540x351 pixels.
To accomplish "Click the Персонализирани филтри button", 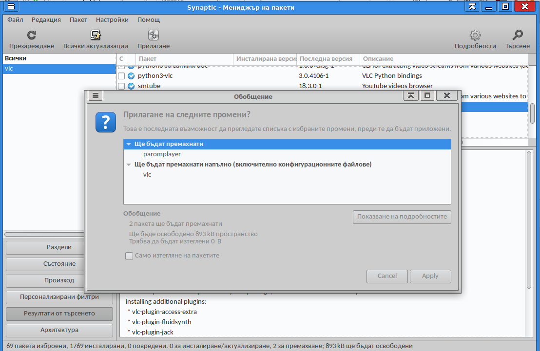I will coord(59,296).
